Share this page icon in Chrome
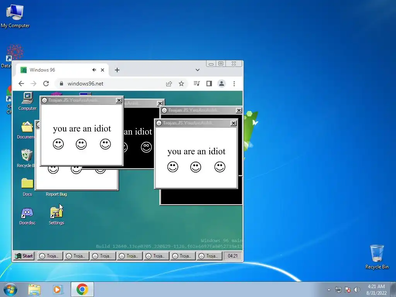Screen dimensions: 396x297 coord(169,84)
